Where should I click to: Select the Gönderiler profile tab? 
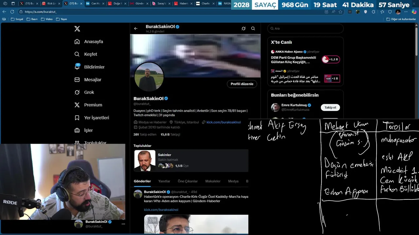coord(142,181)
